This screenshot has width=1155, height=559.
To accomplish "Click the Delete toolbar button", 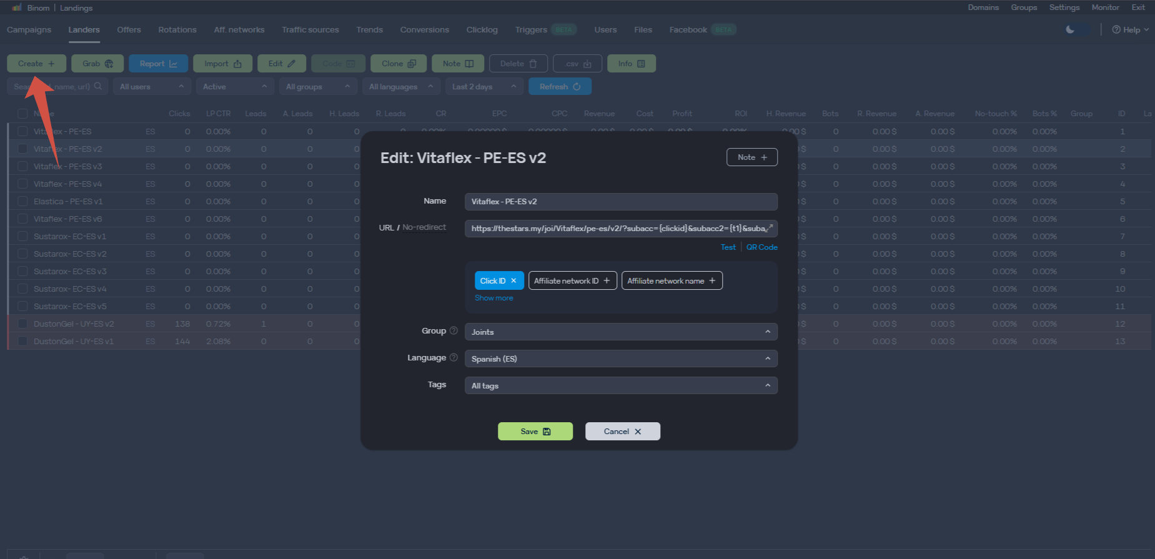I will point(518,64).
